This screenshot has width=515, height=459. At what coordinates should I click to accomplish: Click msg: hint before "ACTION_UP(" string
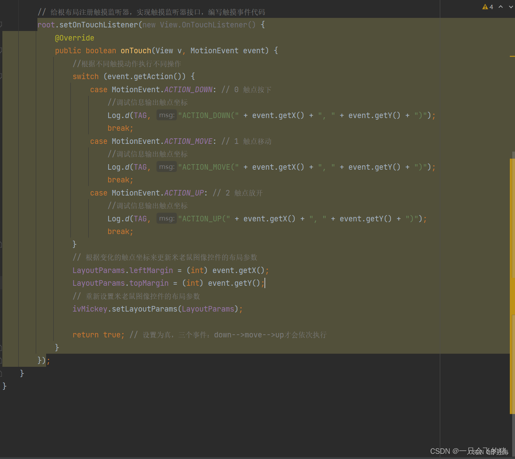click(x=167, y=219)
